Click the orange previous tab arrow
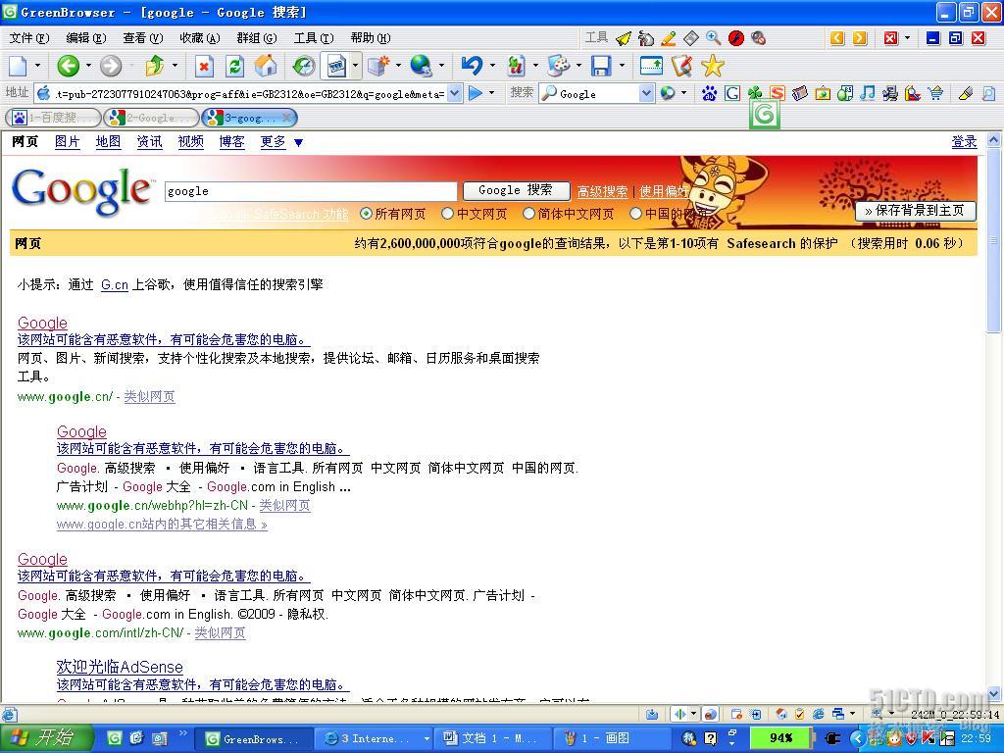This screenshot has height=753, width=1004. [x=837, y=38]
